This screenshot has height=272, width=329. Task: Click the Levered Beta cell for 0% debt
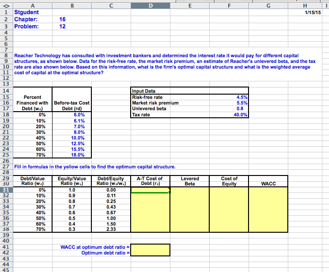point(190,190)
